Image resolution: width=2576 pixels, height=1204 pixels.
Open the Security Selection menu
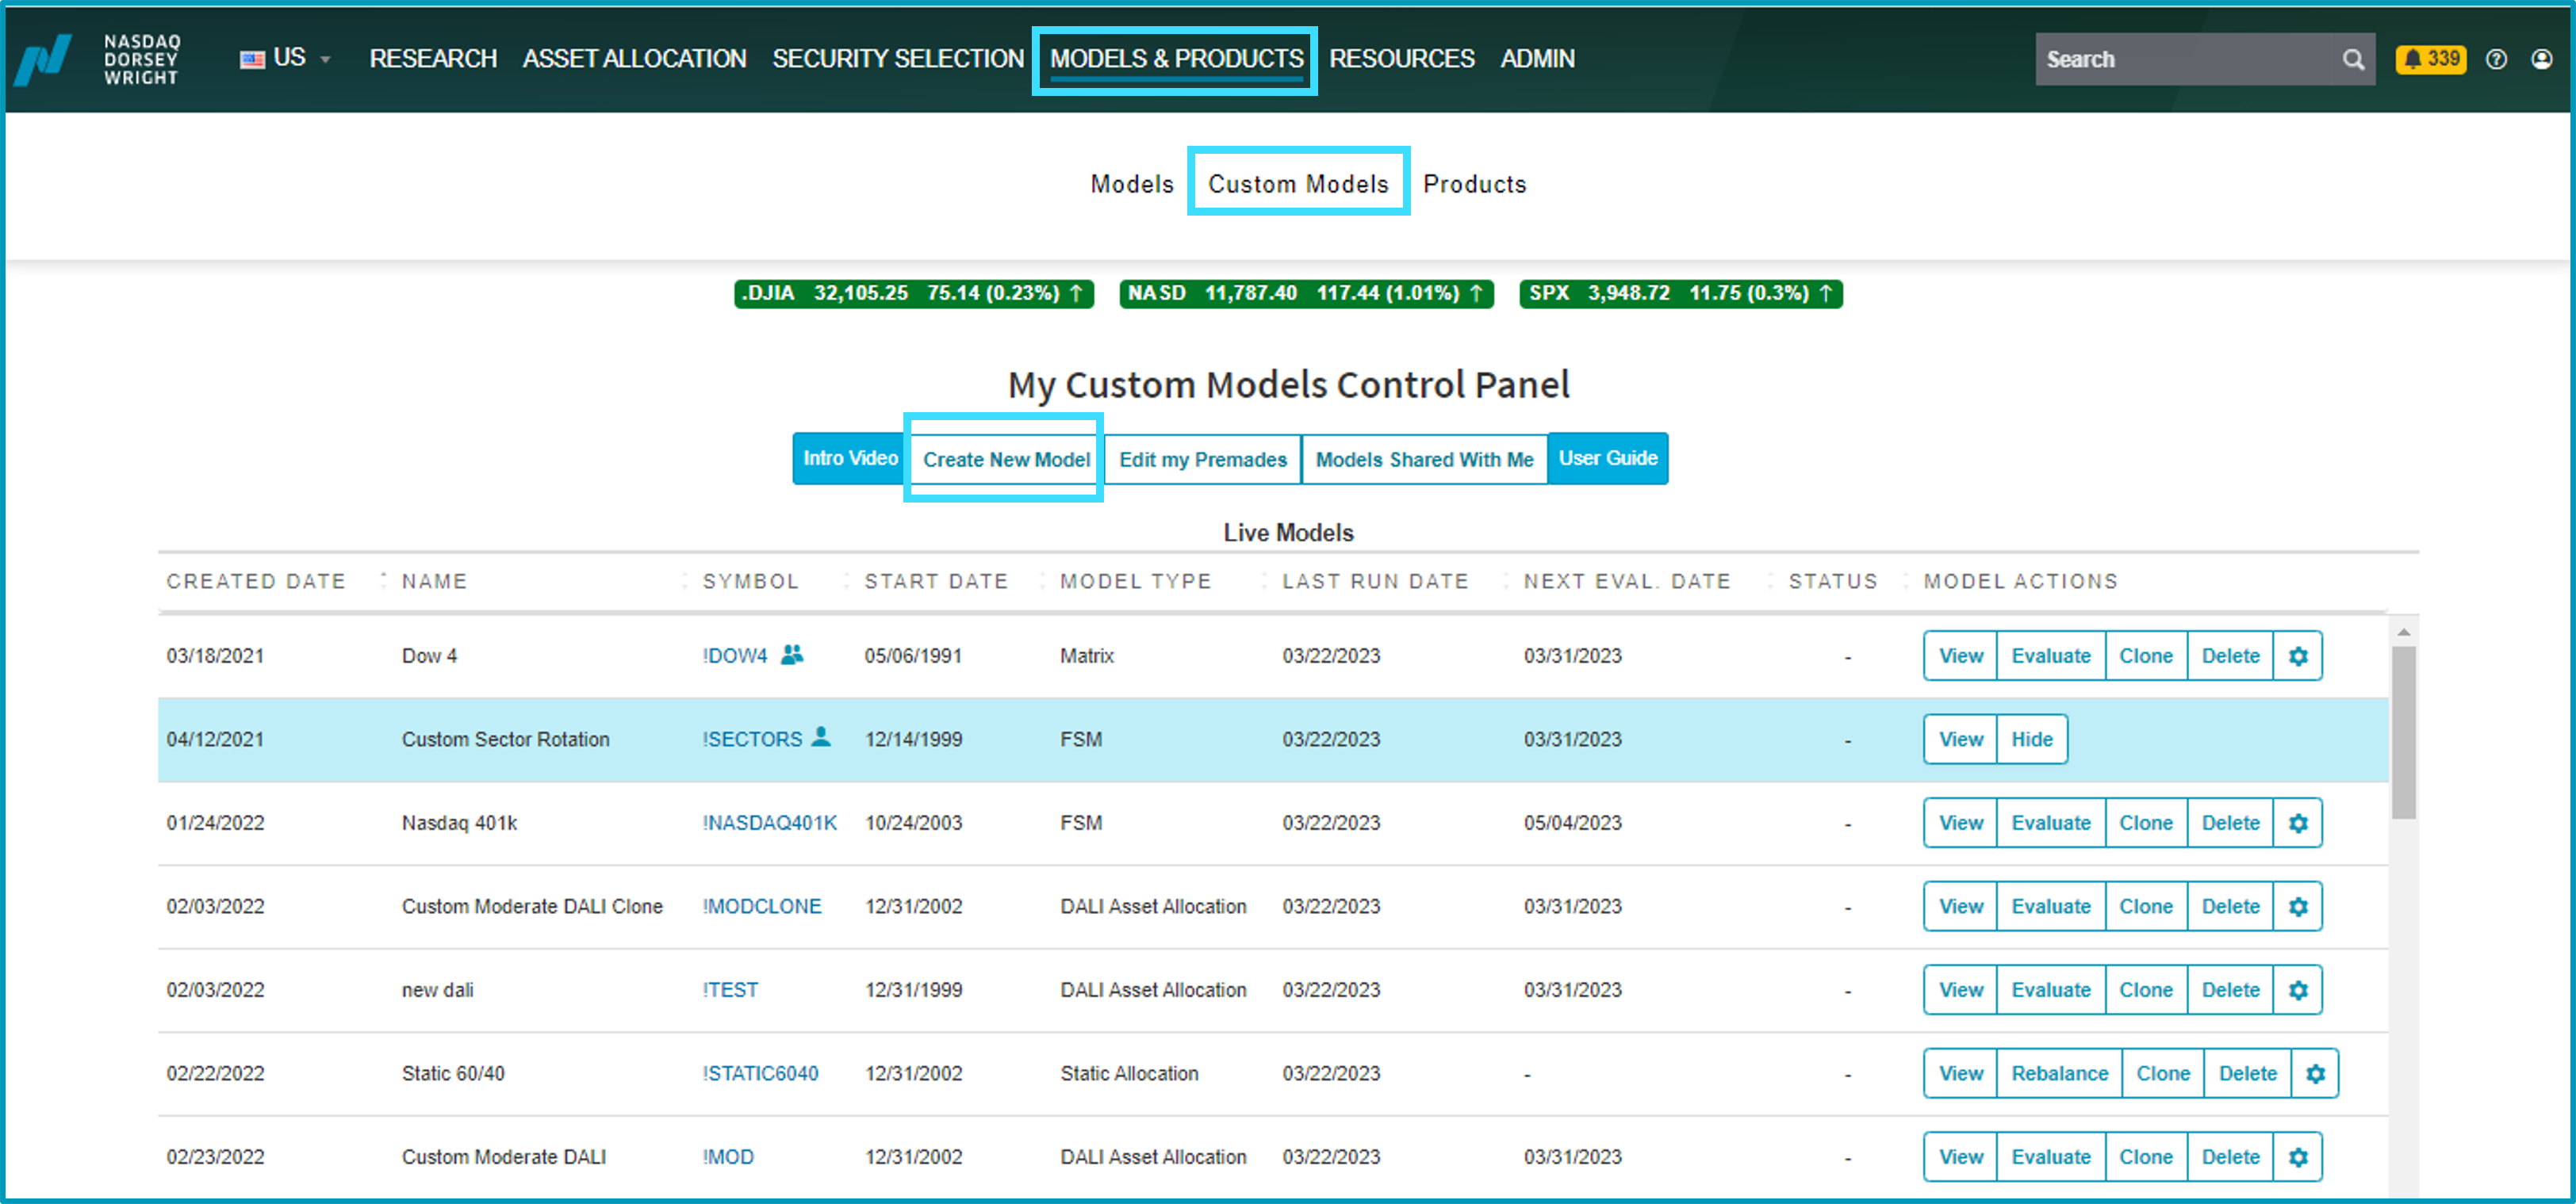[x=898, y=59]
